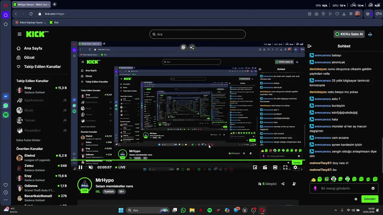The width and height of the screenshot is (383, 215).
Task: Reload the page
Action: pyautogui.click(x=31, y=14)
